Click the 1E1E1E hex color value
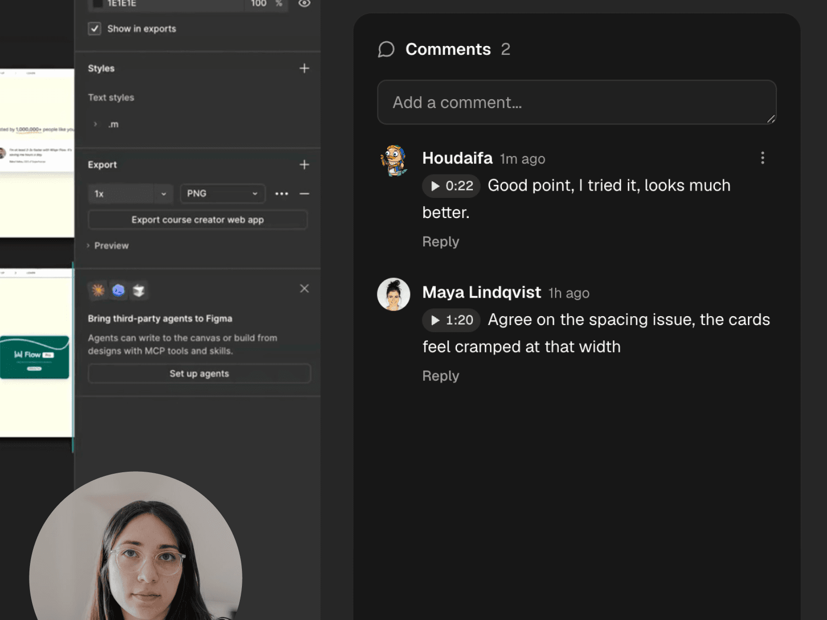The height and width of the screenshot is (620, 827). pyautogui.click(x=122, y=4)
